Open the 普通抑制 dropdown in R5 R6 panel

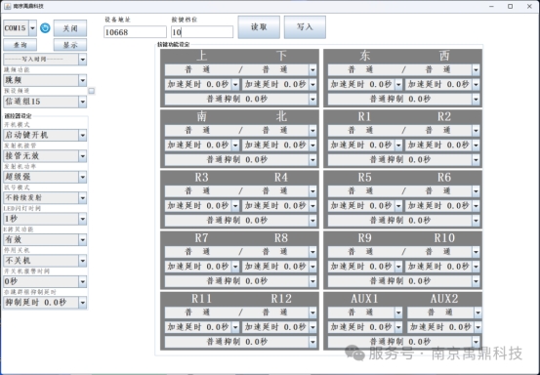pyautogui.click(x=403, y=221)
